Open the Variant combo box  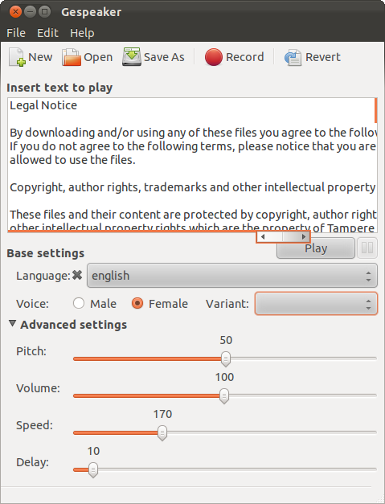click(x=316, y=303)
